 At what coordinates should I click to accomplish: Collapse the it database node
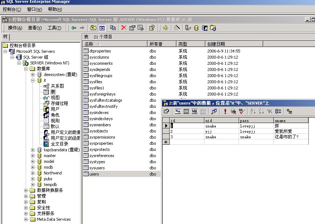pos(33,80)
